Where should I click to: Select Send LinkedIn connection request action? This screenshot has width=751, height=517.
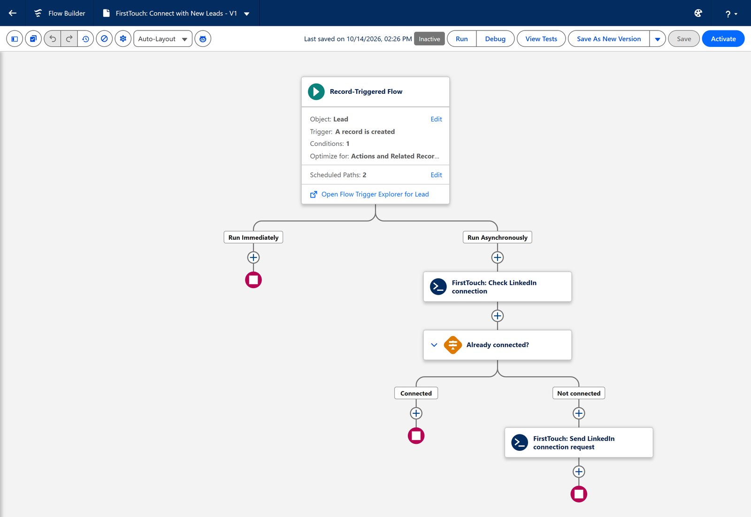click(x=579, y=442)
